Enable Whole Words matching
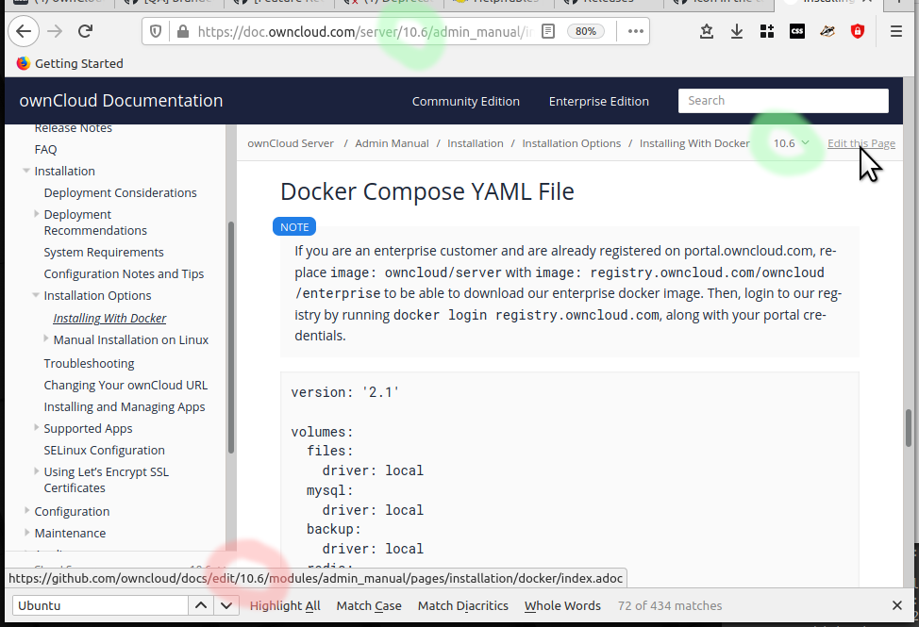The height and width of the screenshot is (627, 919). (562, 605)
